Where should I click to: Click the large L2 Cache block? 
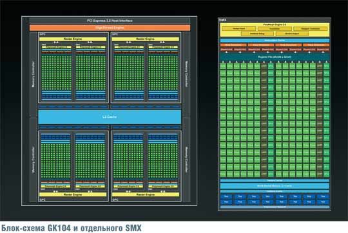[x=110, y=117]
